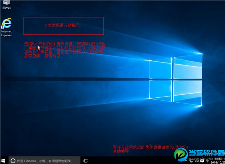Open the network status tray icon
225x164 pixels.
(x=192, y=161)
